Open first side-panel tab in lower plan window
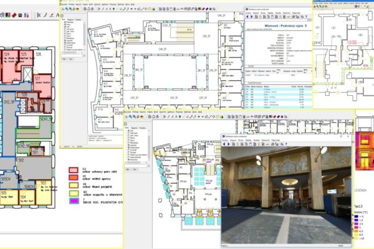The width and height of the screenshot is (374, 249). pyautogui.click(x=127, y=128)
